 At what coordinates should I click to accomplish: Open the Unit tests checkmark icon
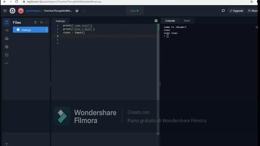tap(6, 63)
